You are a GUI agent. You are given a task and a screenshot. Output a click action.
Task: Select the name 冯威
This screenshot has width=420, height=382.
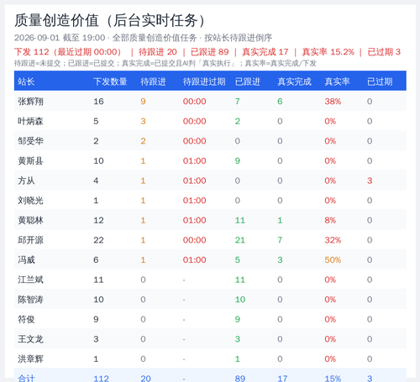pyautogui.click(x=26, y=259)
